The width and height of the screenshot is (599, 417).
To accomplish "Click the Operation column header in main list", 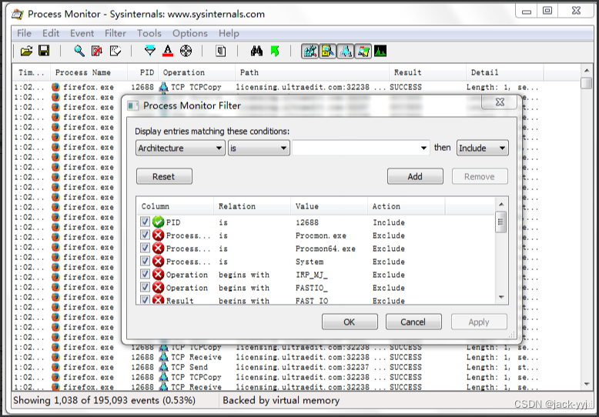I will click(197, 72).
